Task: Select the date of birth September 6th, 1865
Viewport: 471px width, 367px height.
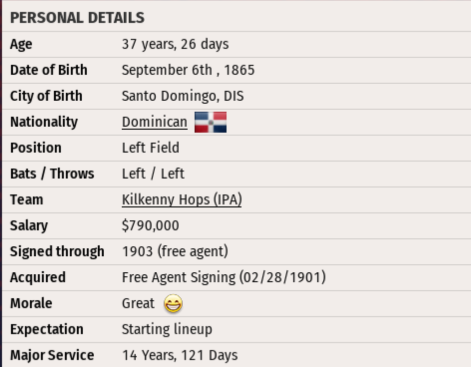Action: click(188, 70)
